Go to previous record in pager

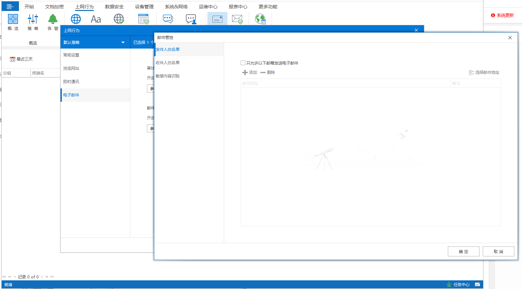(x=15, y=277)
